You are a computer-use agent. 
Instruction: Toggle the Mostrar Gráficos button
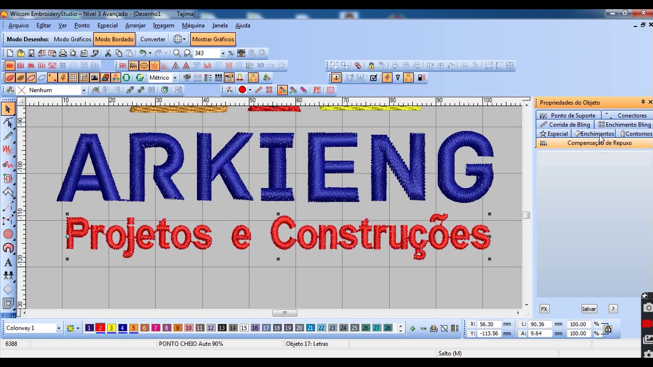coord(213,39)
